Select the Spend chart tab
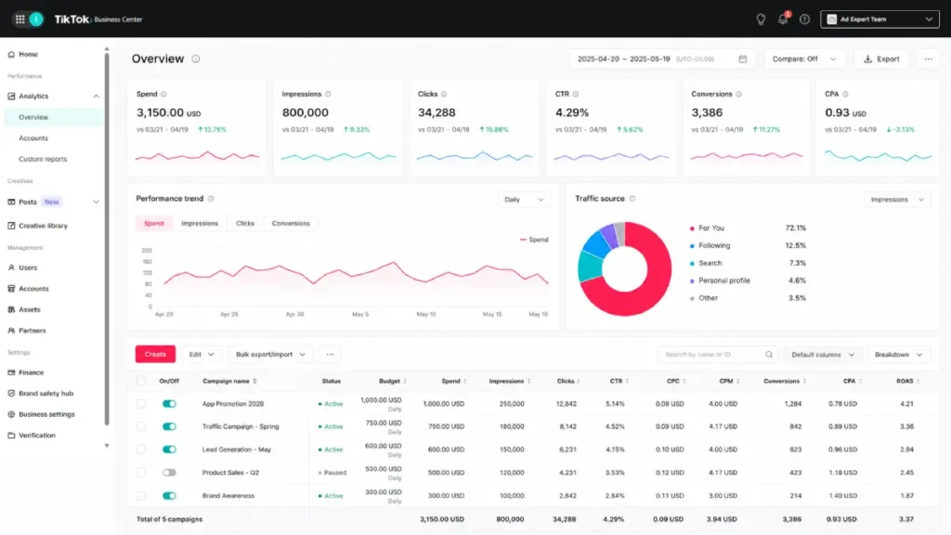Viewport: 951px width, 535px height. (154, 224)
